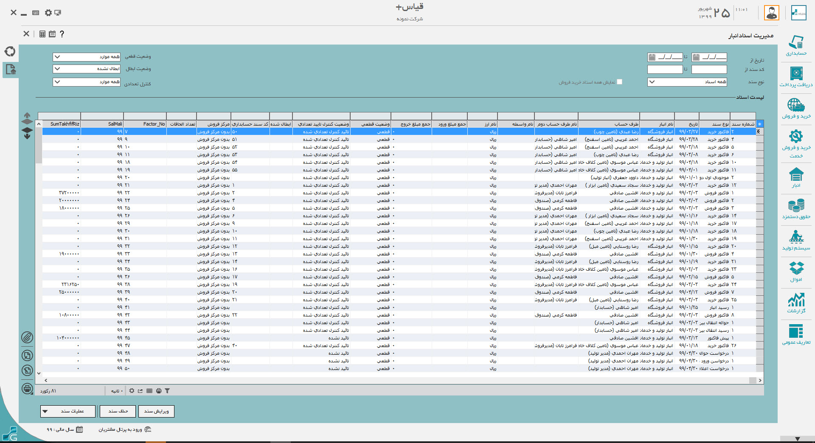815x443 pixels.
Task: Click the export arrow icon in grid footer
Action: pyautogui.click(x=141, y=391)
